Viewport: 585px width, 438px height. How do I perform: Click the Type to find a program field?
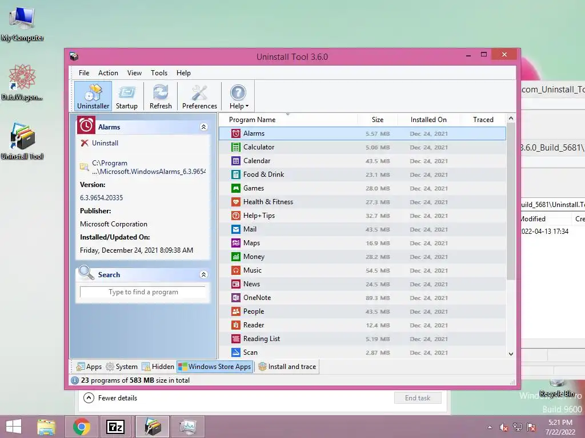pyautogui.click(x=143, y=292)
